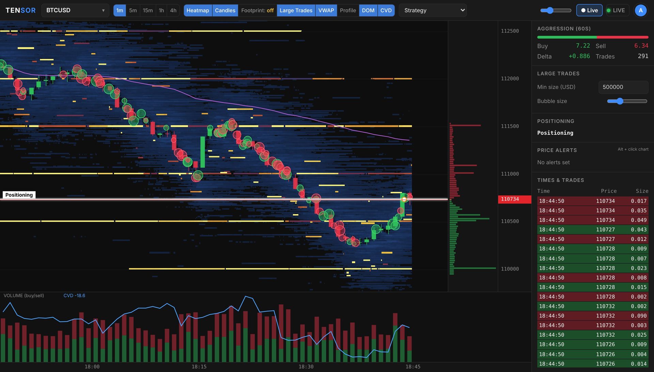Toggle the VWAP line

pos(326,10)
